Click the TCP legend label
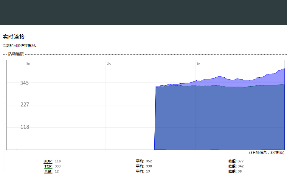Viewport: 287px width, 175px height. click(48, 166)
